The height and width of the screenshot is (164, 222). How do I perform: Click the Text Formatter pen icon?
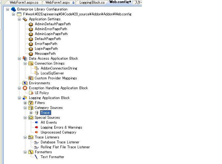pos(36,157)
